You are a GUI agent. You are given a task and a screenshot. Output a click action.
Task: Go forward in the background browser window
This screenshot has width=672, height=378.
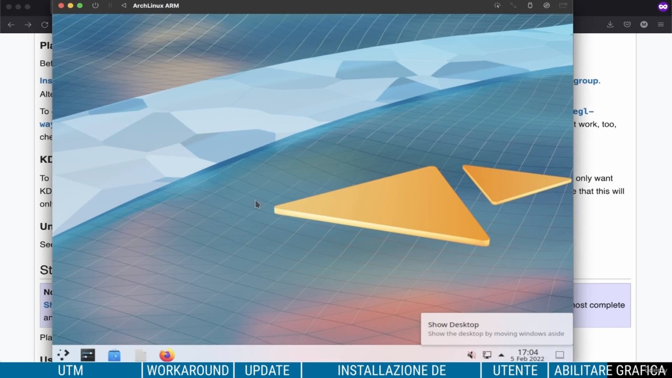click(x=28, y=25)
